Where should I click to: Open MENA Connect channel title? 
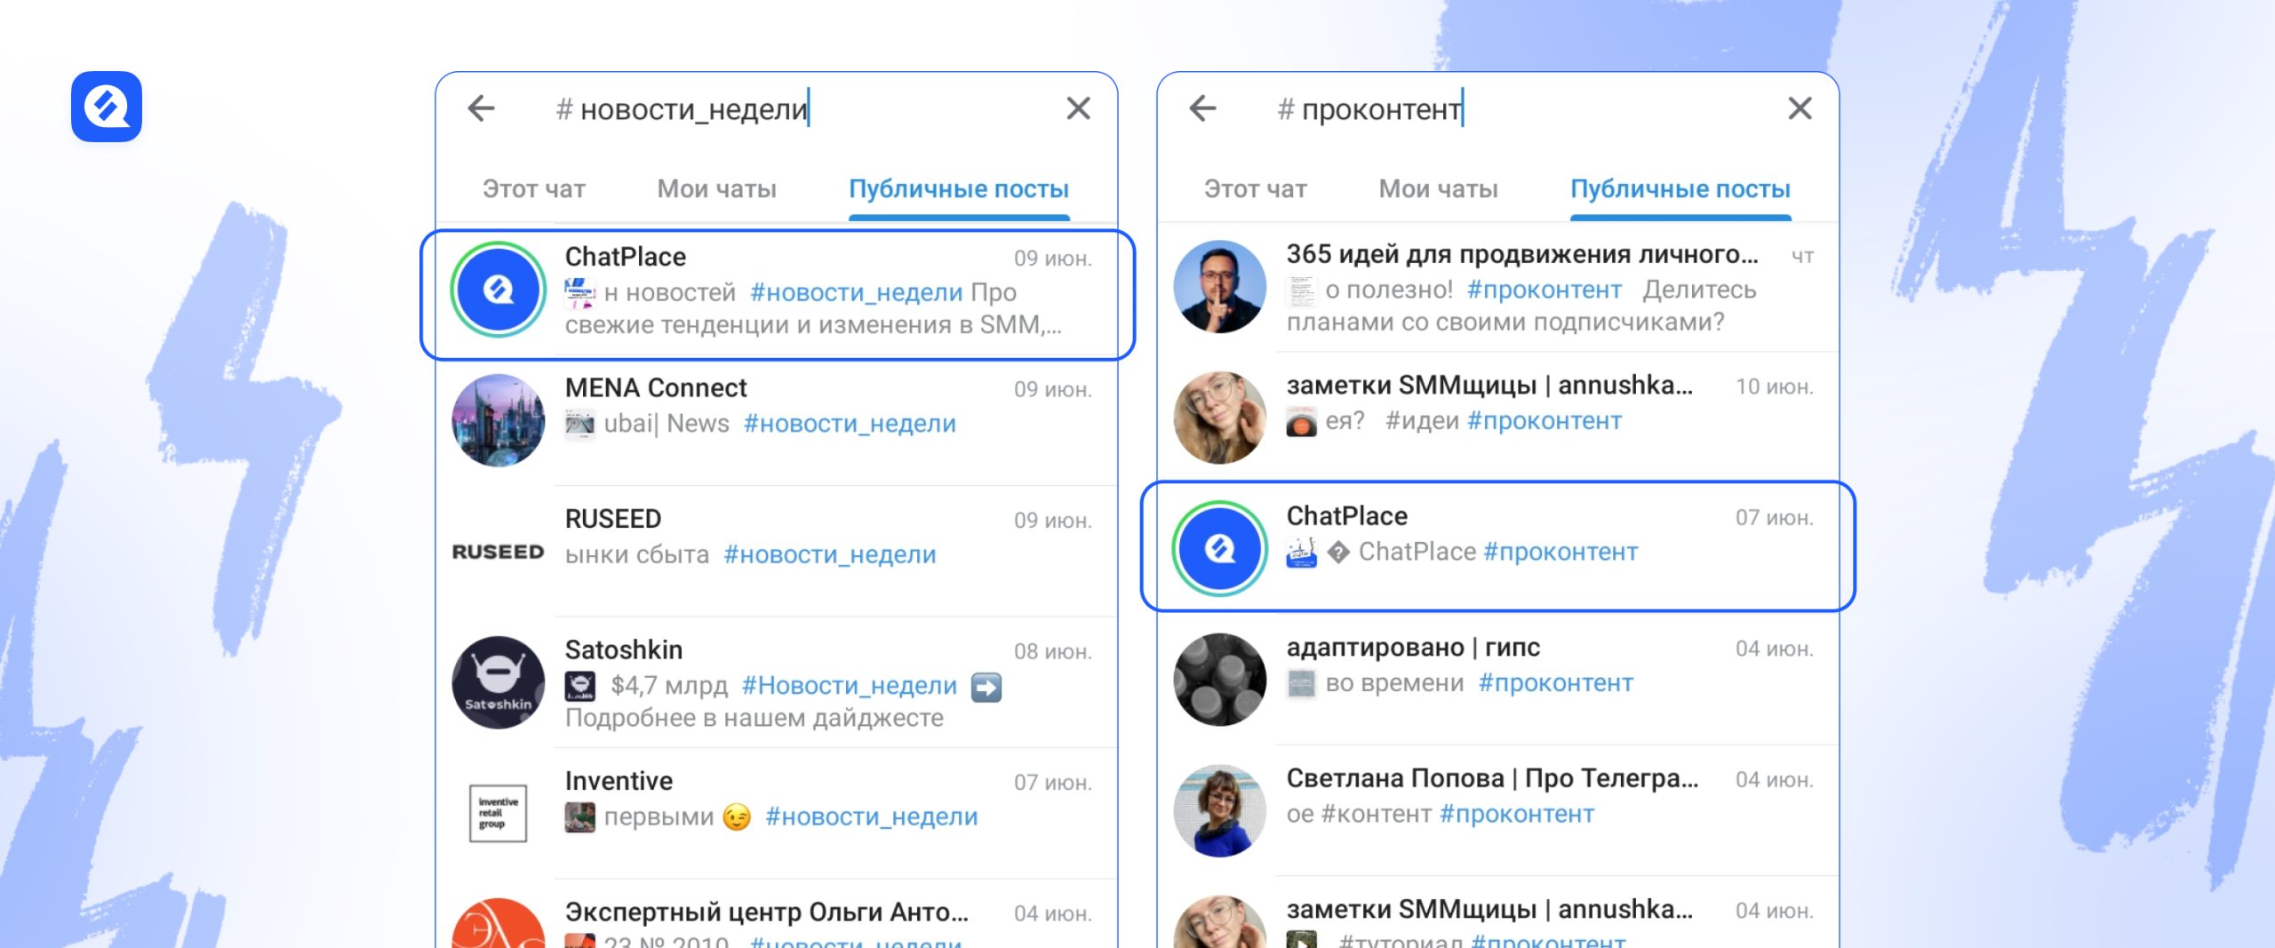[656, 388]
